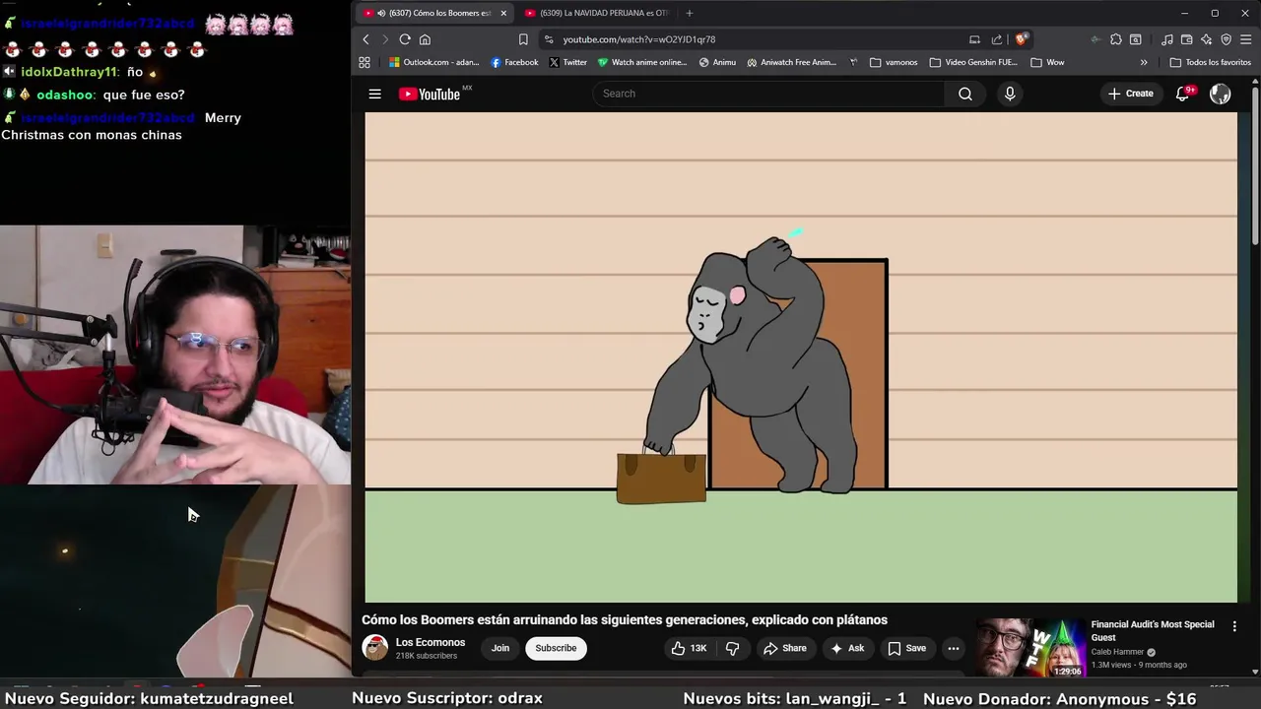Open Brave wallet icon in toolbar

click(1187, 39)
